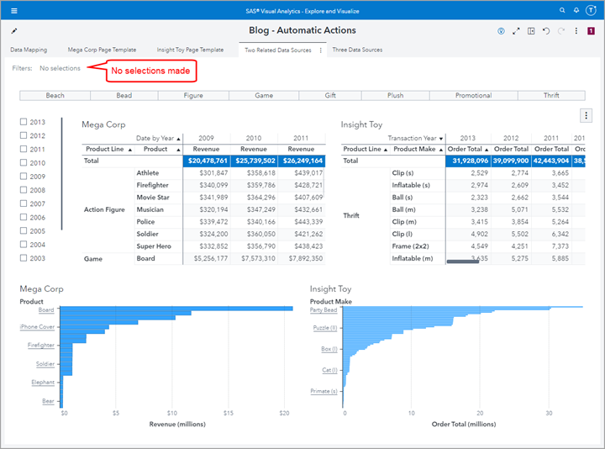
Task: Switch to the Three Data Sources tab
Action: pyautogui.click(x=357, y=50)
